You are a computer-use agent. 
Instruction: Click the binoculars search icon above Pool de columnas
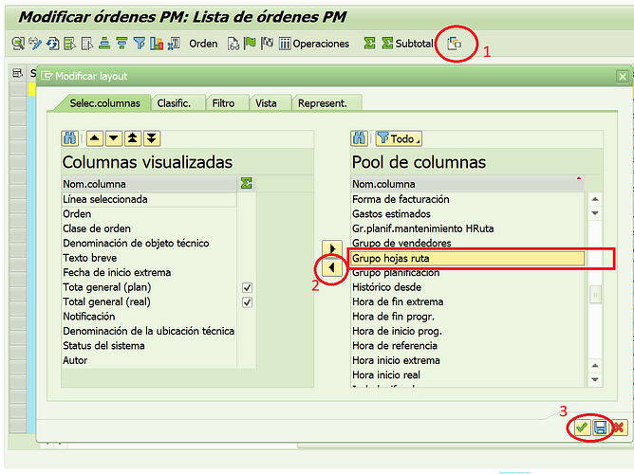pyautogui.click(x=359, y=138)
